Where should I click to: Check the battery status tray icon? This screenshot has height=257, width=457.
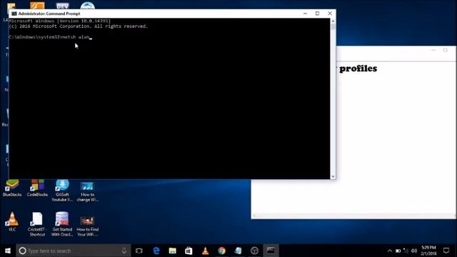[x=398, y=251]
